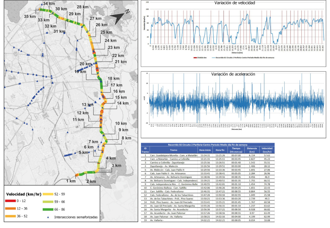
Task: Click the 20 km marker on the map
Action: pyautogui.click(x=85, y=64)
